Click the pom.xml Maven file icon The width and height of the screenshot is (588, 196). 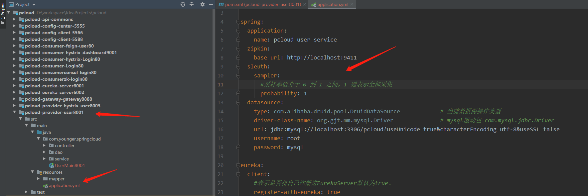[x=221, y=4]
